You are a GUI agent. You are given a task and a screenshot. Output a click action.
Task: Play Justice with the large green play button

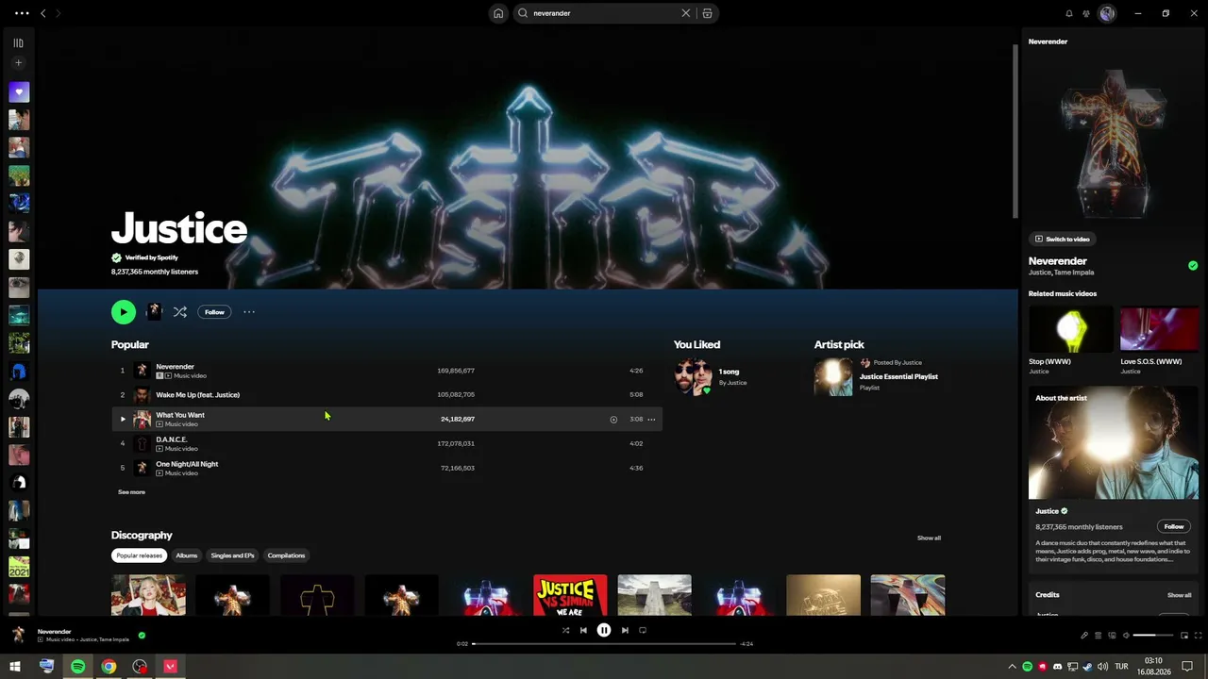click(x=123, y=312)
